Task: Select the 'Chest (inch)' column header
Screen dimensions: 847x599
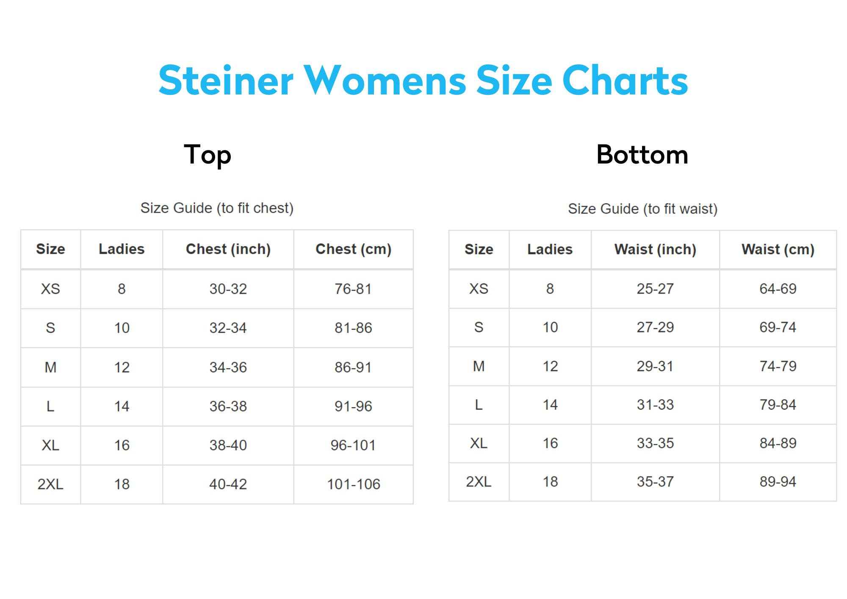Action: click(228, 249)
